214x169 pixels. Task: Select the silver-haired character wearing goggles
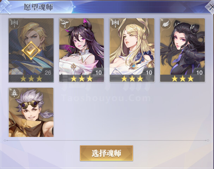pos(31,112)
